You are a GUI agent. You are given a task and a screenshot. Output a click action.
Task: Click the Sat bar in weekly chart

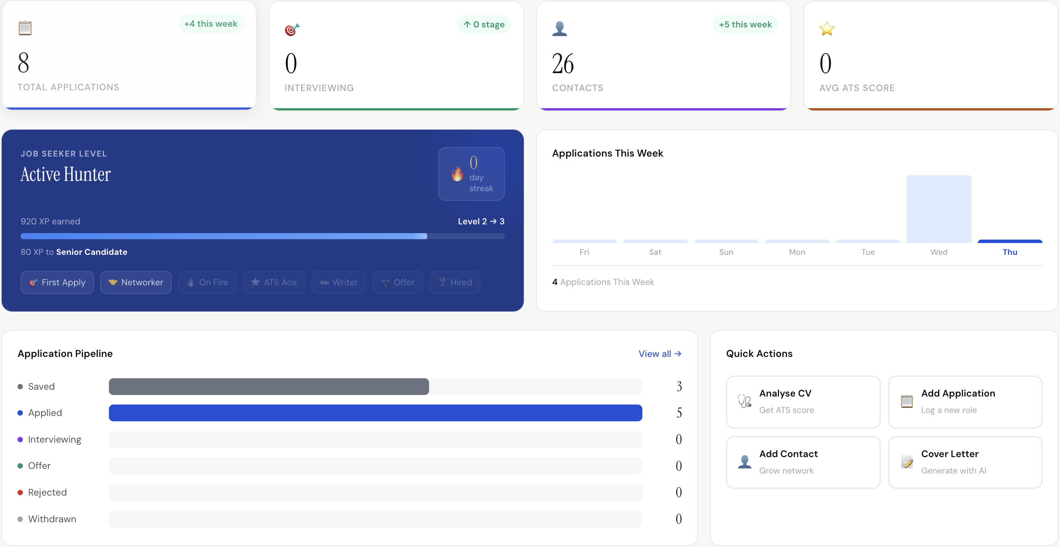(x=655, y=241)
